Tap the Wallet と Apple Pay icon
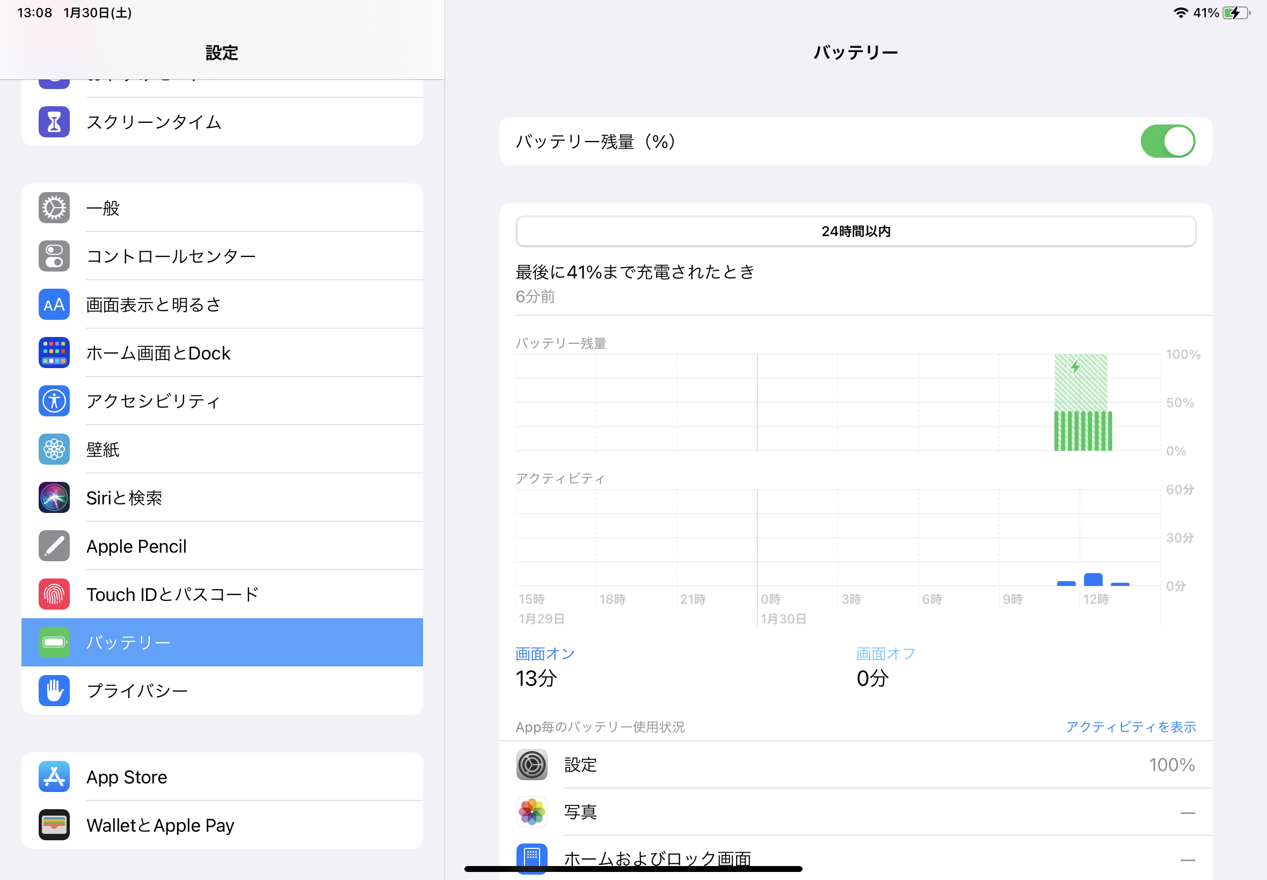This screenshot has width=1267, height=880. coord(54,824)
